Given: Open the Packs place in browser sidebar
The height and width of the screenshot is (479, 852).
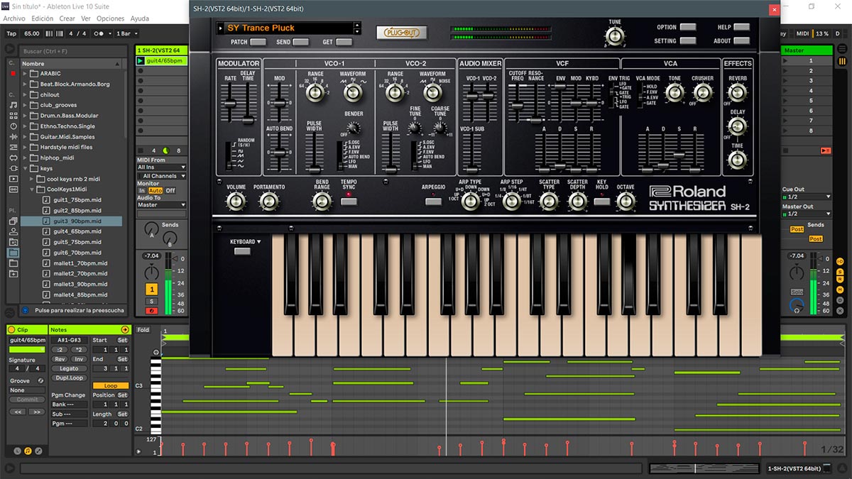Looking at the screenshot, I should point(13,221).
